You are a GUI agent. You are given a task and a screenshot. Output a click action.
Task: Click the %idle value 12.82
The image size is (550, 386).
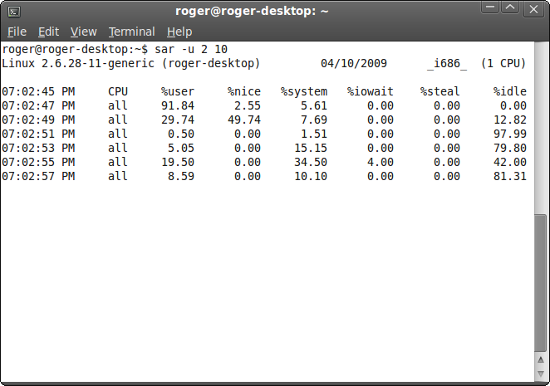pos(510,120)
